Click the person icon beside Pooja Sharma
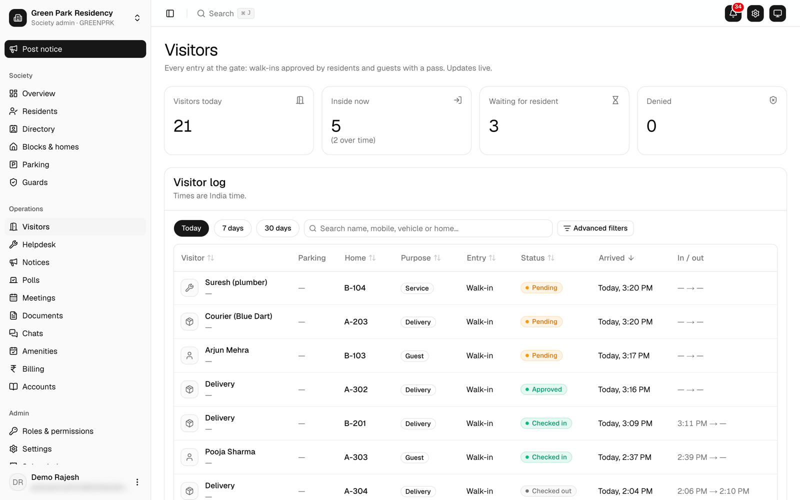 [189, 457]
